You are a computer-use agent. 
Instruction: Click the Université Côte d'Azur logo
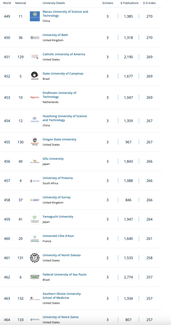pos(35,239)
